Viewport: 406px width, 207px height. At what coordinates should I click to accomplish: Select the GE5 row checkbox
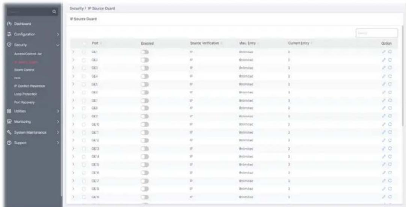[x=84, y=84]
